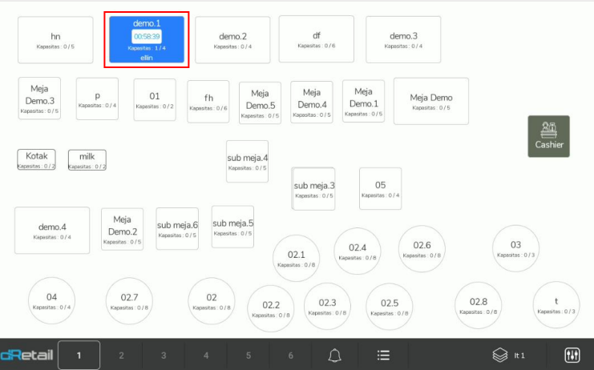Select the occupied demo.1 table
Image resolution: width=594 pixels, height=370 pixels.
pyautogui.click(x=147, y=40)
